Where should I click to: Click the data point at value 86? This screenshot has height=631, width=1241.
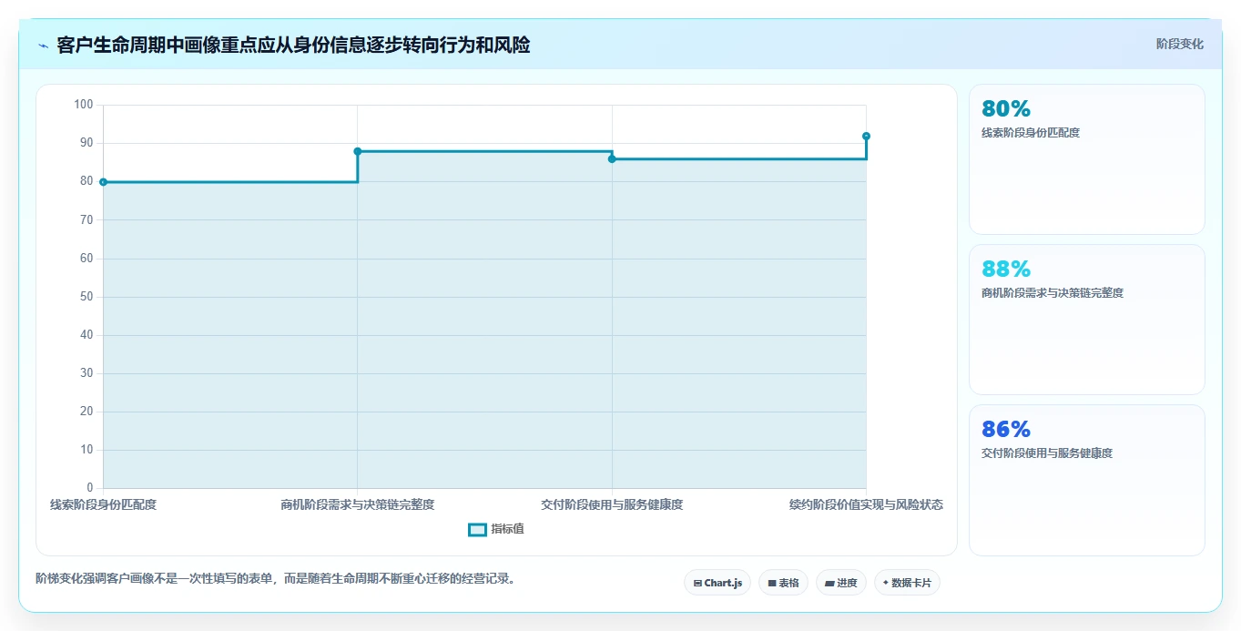pyautogui.click(x=612, y=159)
